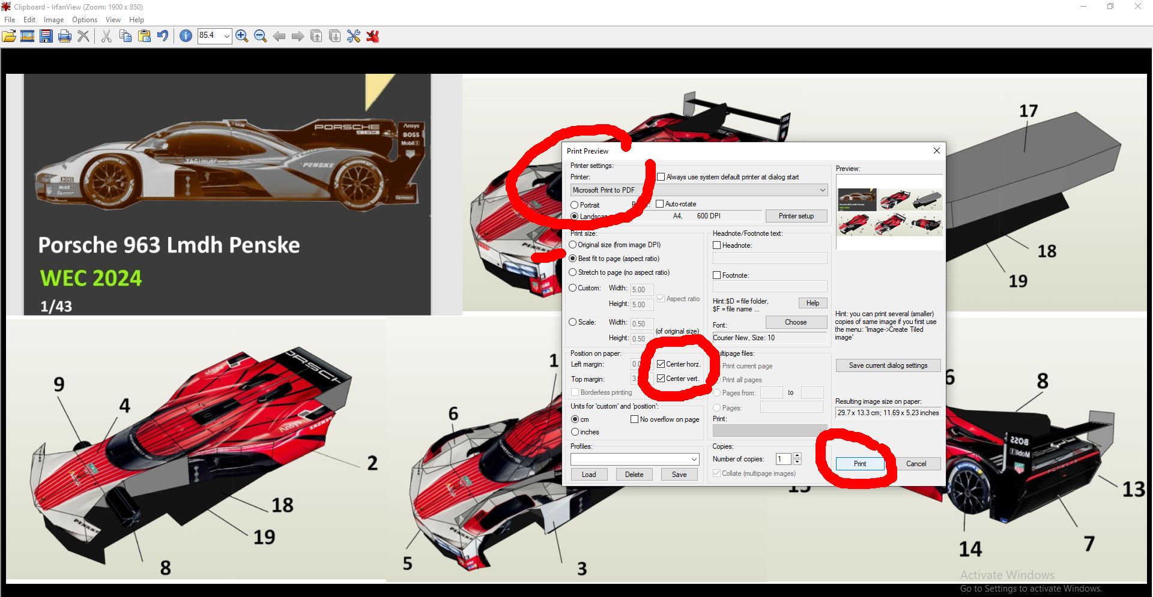
Task: Select the Portrait orientation radio button
Action: [x=575, y=205]
